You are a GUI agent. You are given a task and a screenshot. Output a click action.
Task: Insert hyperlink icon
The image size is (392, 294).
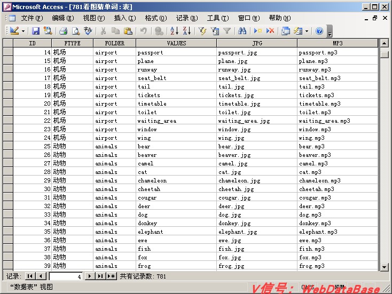tap(159, 31)
